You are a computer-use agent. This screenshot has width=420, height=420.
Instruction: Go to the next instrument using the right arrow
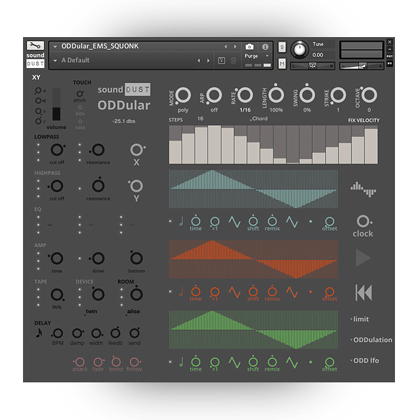tap(235, 47)
